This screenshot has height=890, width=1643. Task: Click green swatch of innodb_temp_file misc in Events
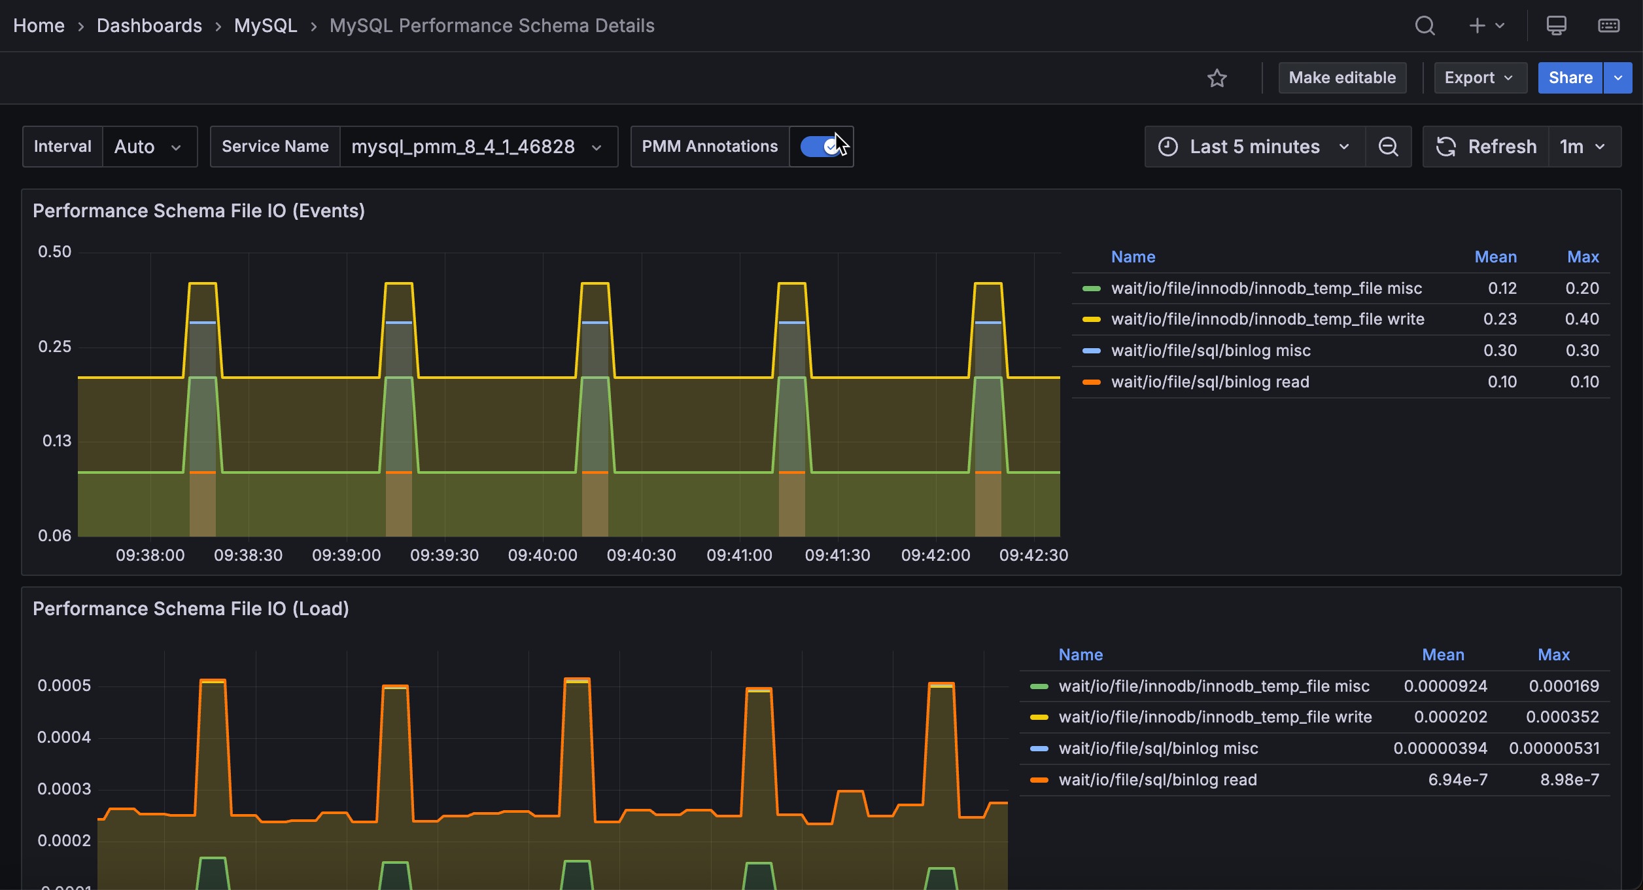click(x=1091, y=289)
